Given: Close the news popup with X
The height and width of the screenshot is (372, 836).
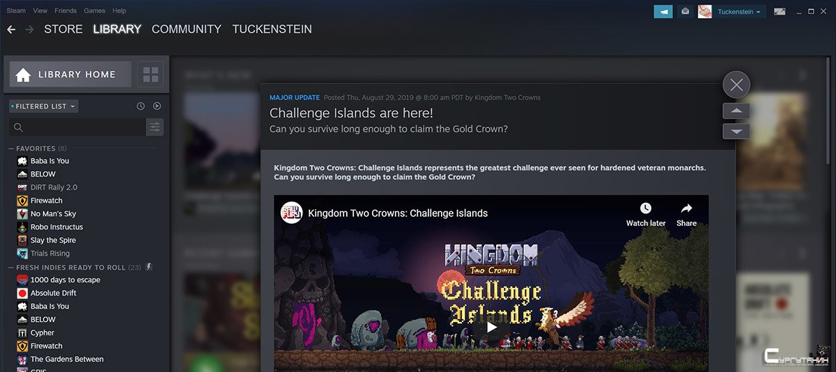Looking at the screenshot, I should click(x=736, y=85).
